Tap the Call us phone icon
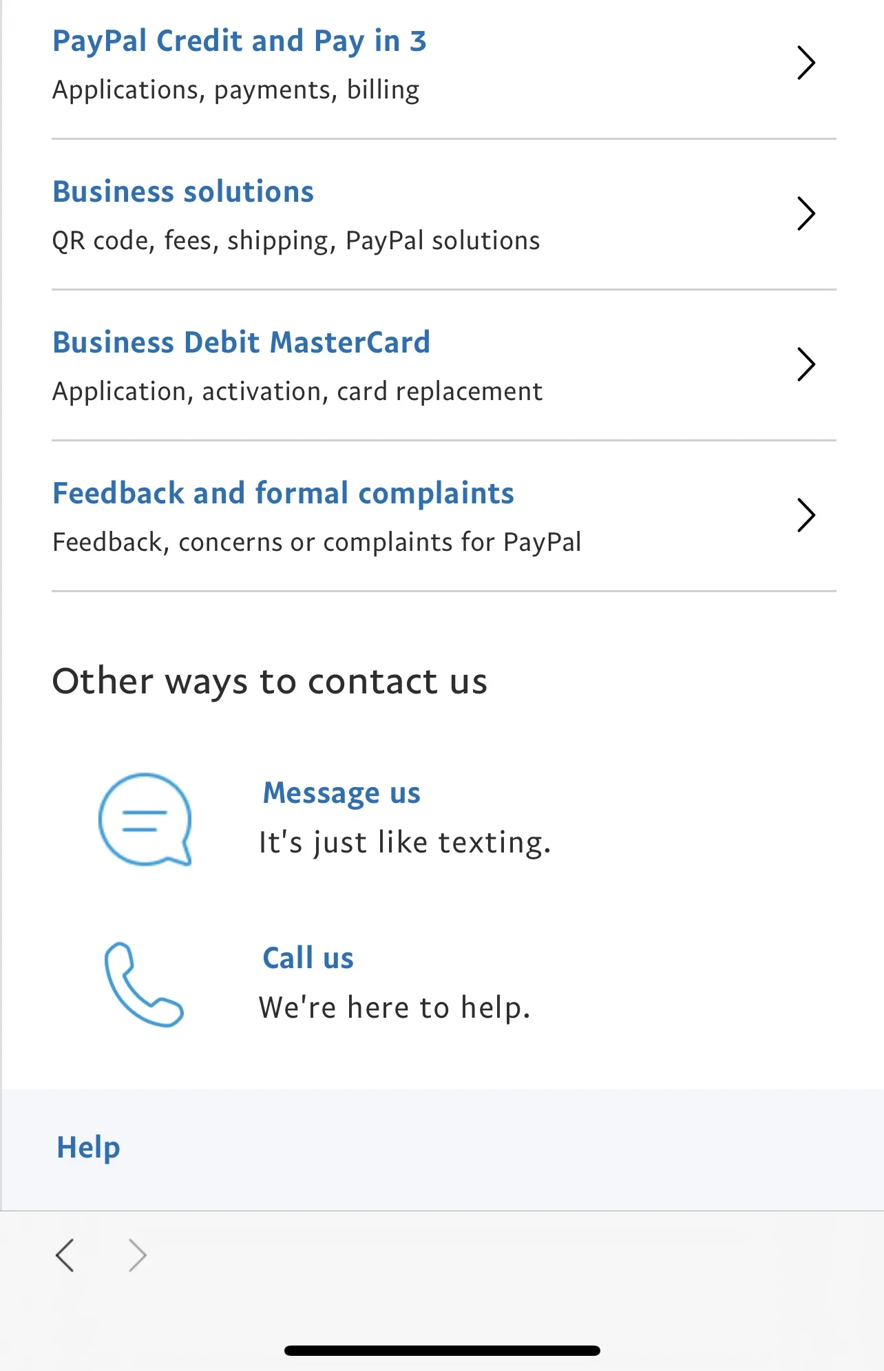 tap(144, 984)
